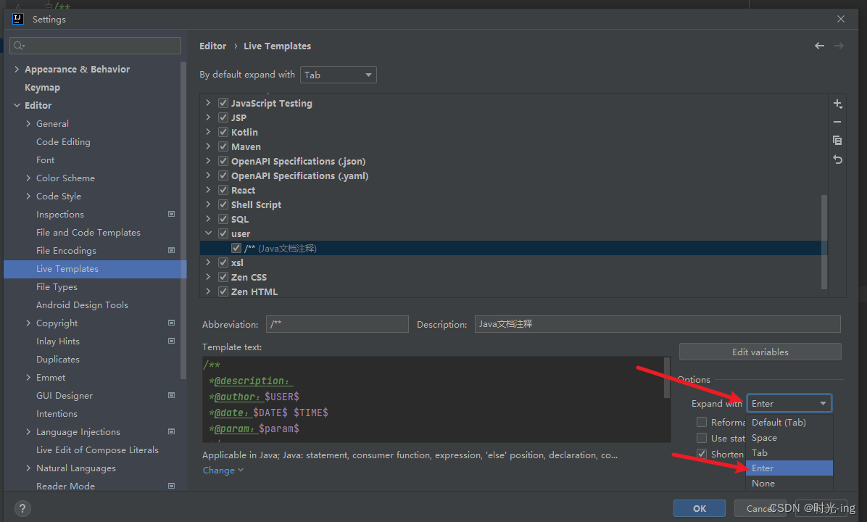This screenshot has width=867, height=522.
Task: Click the remove template minus icon
Action: [x=837, y=122]
